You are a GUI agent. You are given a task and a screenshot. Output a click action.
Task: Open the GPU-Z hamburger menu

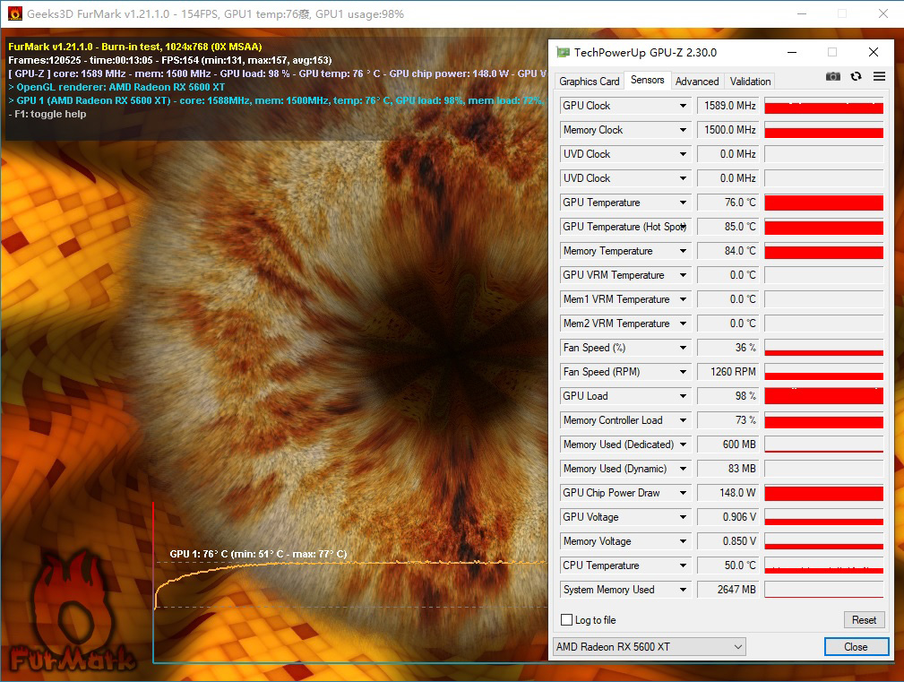[x=879, y=77]
